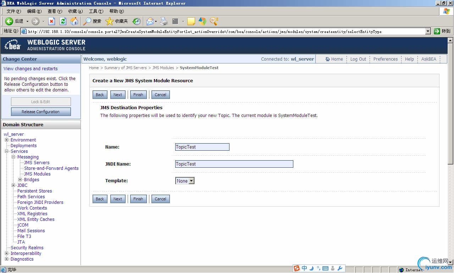This screenshot has width=454, height=273.
Task: Select Store-and-Forward Agents tree item
Action: 51,168
